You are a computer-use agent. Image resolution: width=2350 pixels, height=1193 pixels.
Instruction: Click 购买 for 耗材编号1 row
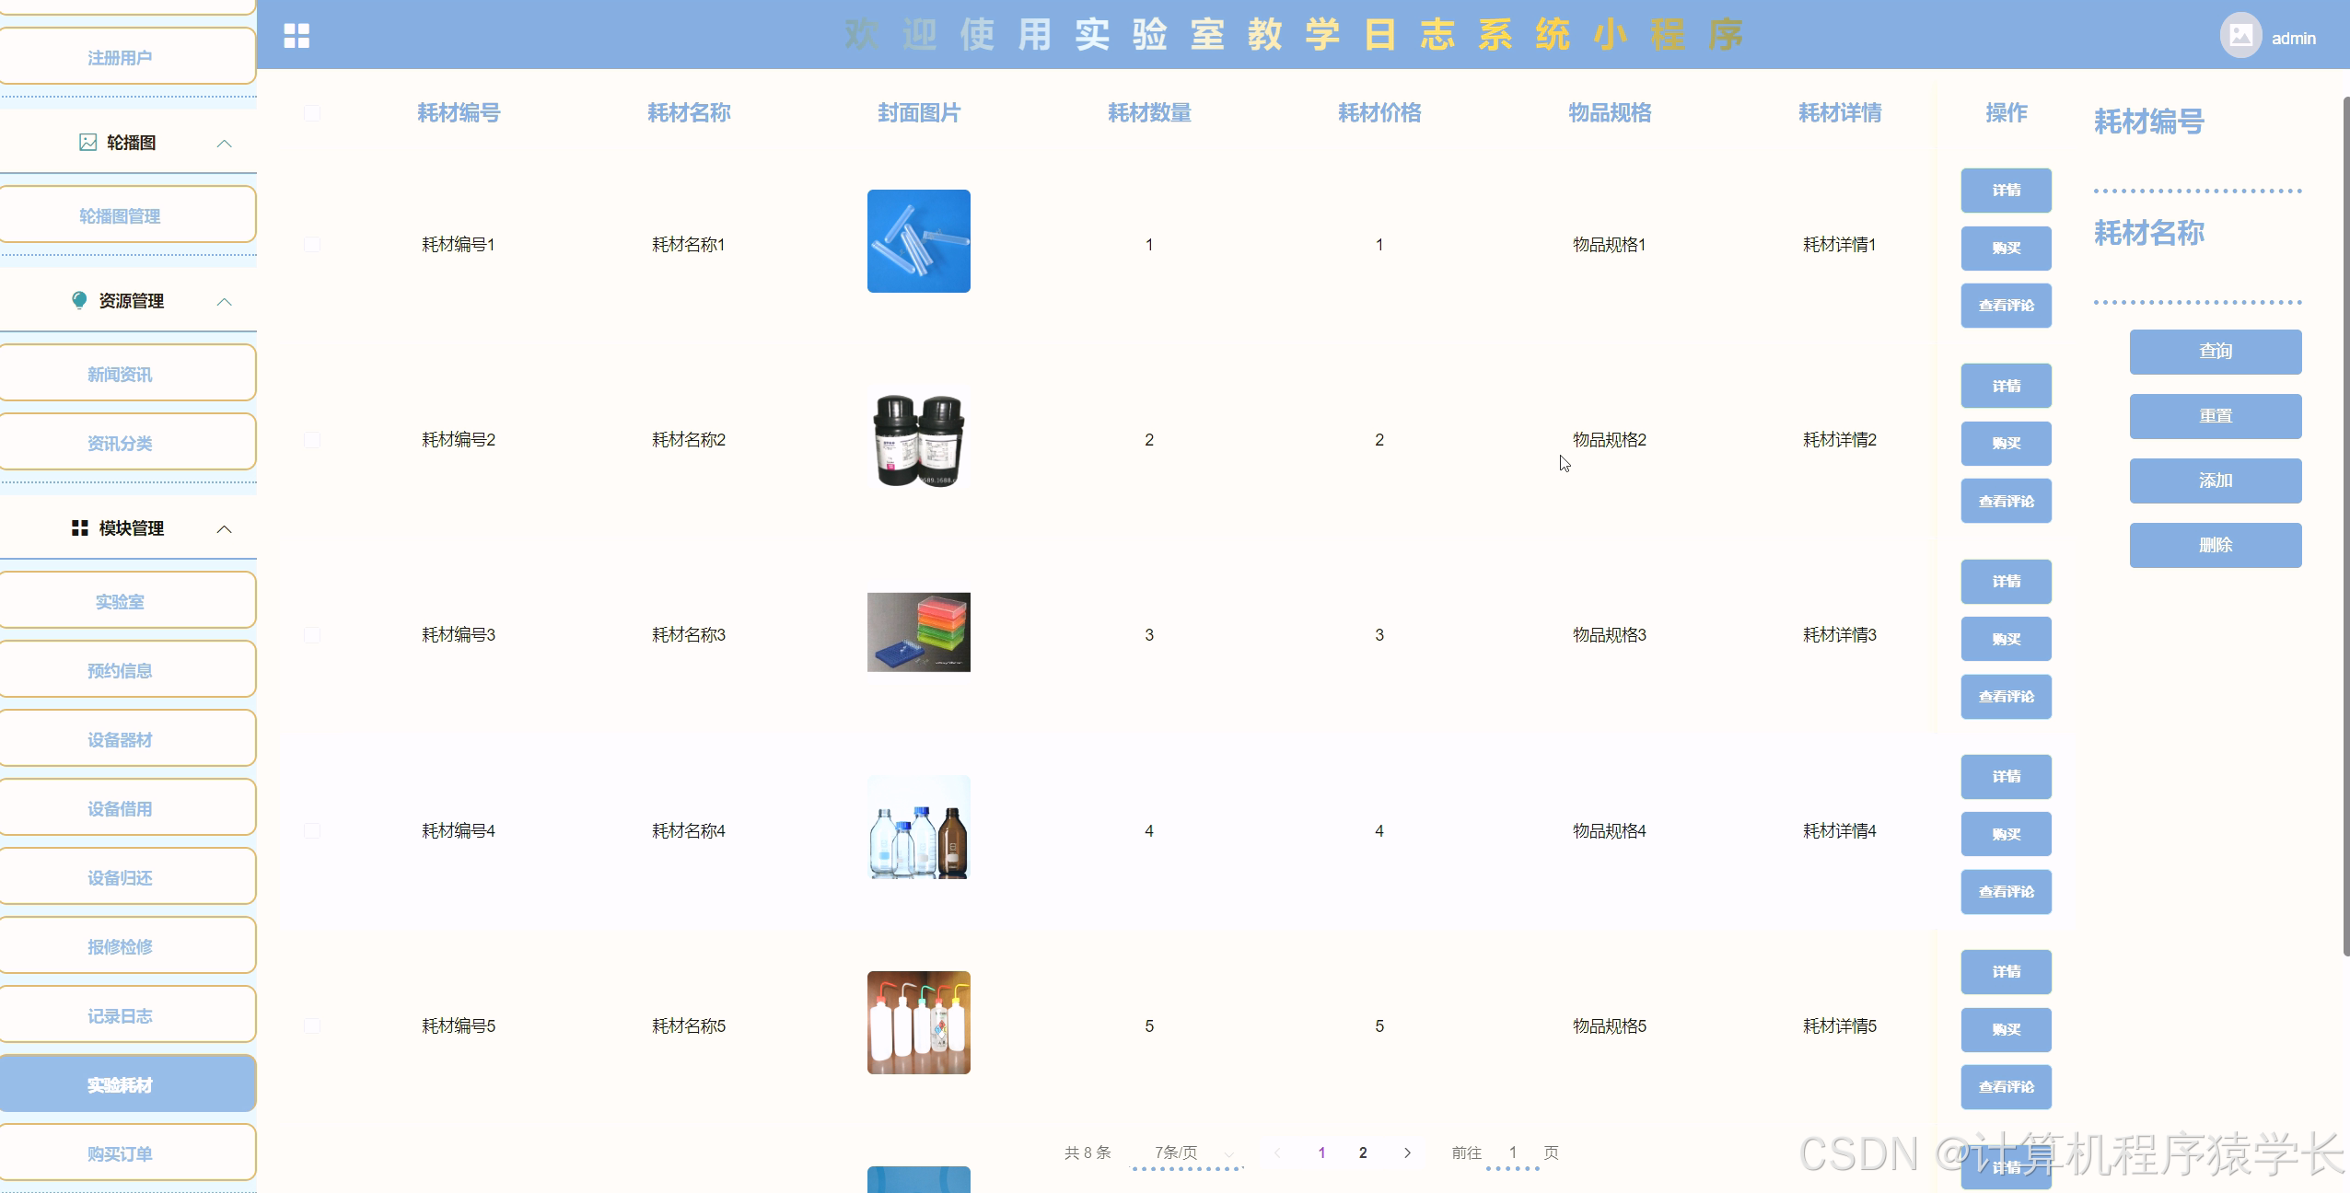(x=2007, y=249)
